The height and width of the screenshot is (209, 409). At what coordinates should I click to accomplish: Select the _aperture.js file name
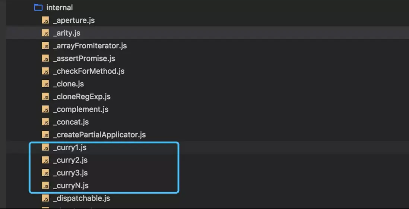click(x=74, y=20)
